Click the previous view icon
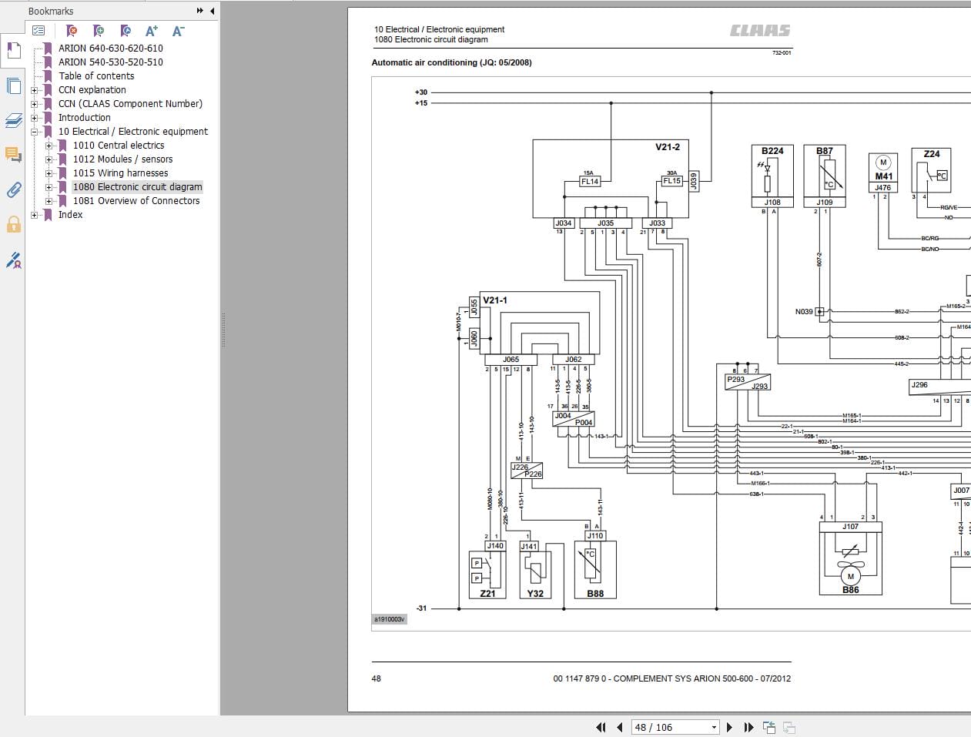This screenshot has height=737, width=971. pyautogui.click(x=768, y=727)
